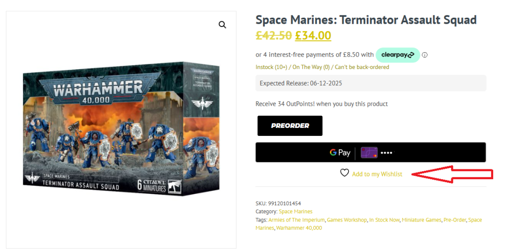This screenshot has width=505, height=252.
Task: Open the In Stock Now tag
Action: 384,220
